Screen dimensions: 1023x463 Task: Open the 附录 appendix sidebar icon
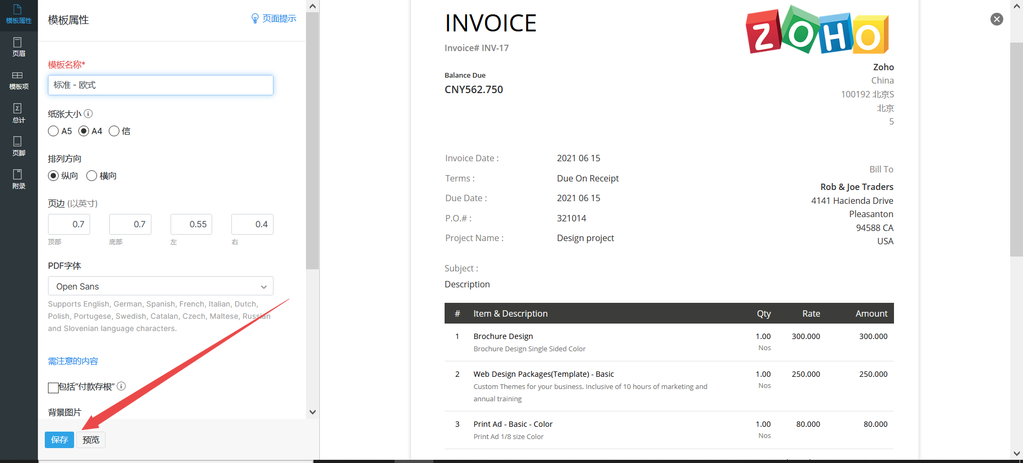[19, 179]
